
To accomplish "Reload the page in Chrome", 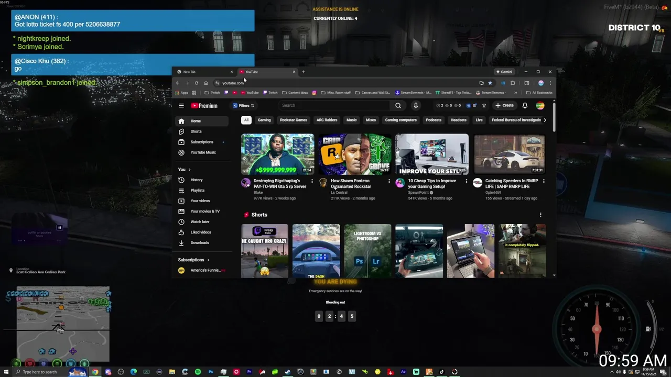I will pos(197,83).
